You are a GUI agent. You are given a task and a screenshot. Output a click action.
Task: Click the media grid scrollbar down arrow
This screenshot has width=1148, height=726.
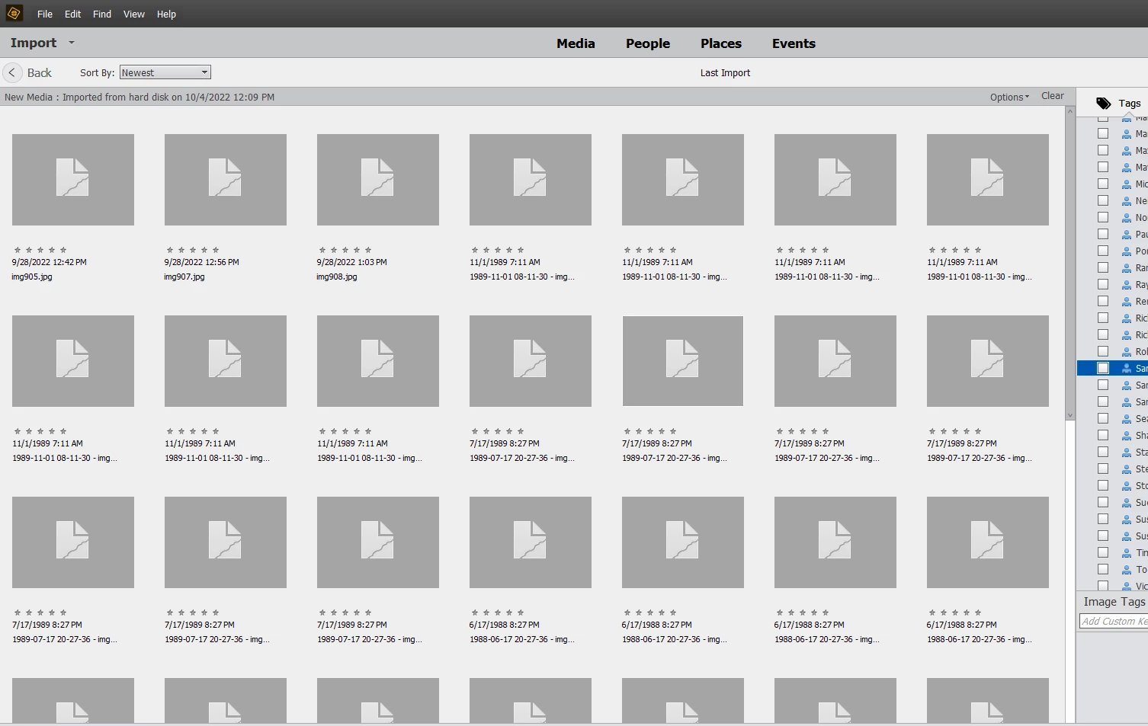pos(1069,416)
